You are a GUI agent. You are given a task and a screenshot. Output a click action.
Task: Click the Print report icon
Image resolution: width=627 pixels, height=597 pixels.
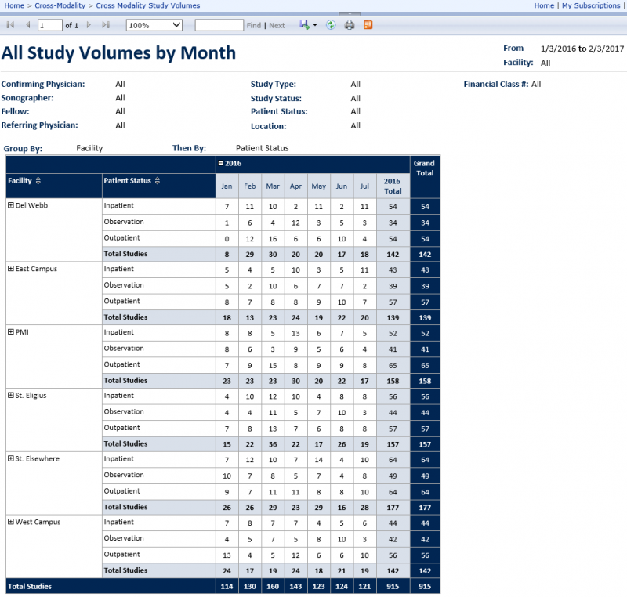coord(350,25)
